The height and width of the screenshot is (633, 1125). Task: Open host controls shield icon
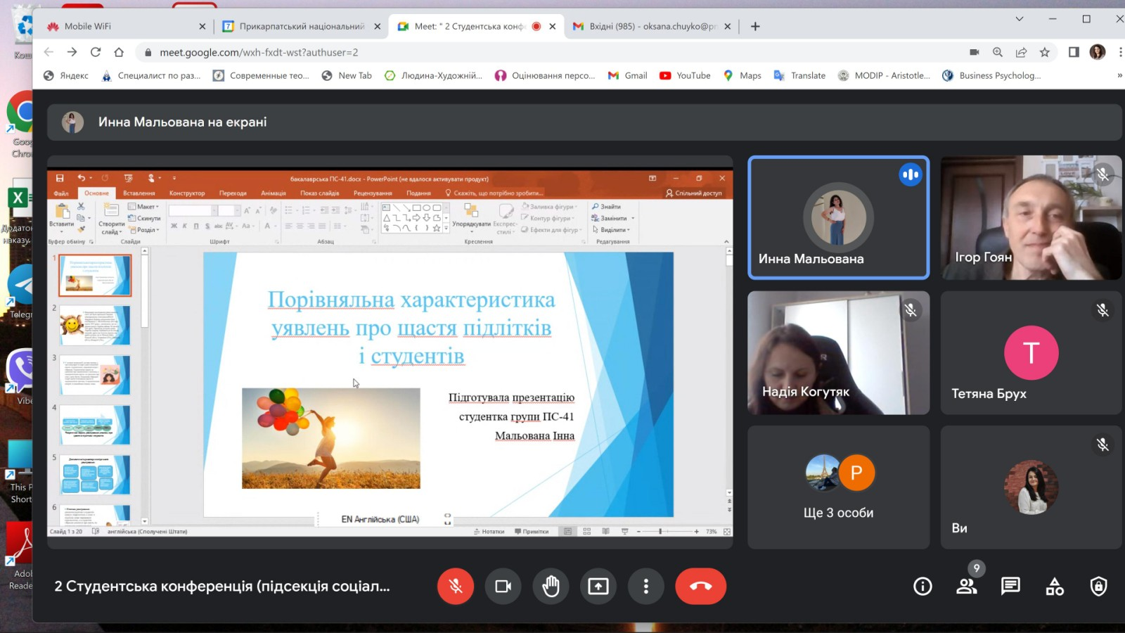point(1098,586)
